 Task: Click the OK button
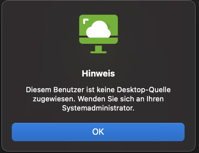pyautogui.click(x=98, y=132)
